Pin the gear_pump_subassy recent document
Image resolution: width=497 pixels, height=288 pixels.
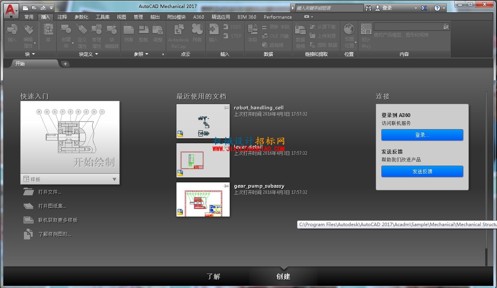pyautogui.click(x=227, y=186)
